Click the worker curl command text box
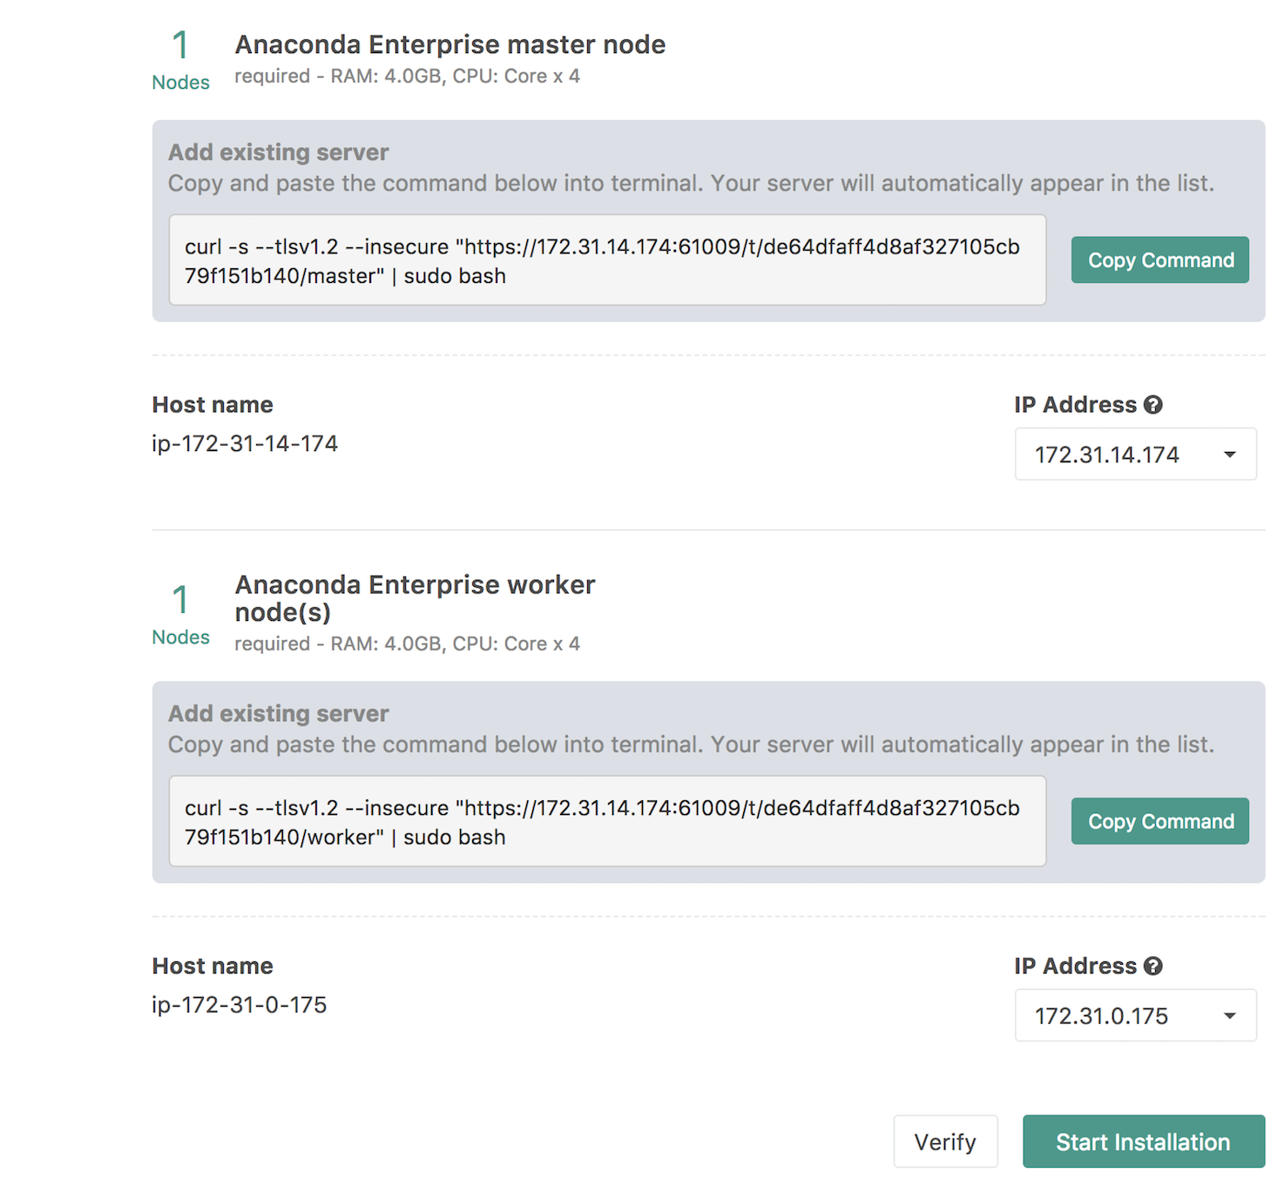The image size is (1284, 1186). [x=606, y=821]
